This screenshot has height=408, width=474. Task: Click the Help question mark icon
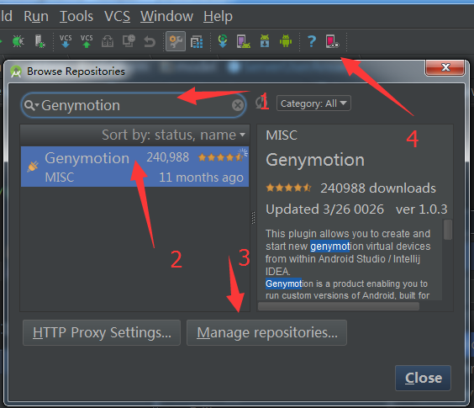point(311,41)
